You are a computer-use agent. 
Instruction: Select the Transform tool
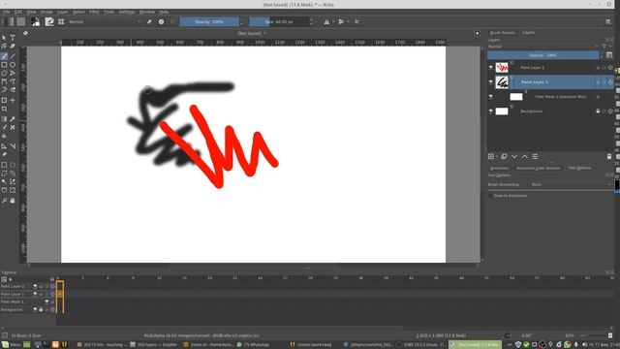[4, 100]
